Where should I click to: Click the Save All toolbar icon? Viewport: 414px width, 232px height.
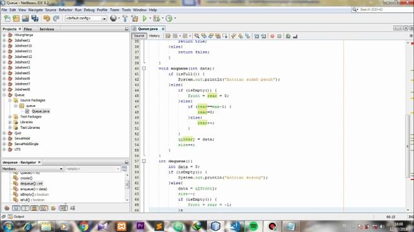(x=34, y=18)
